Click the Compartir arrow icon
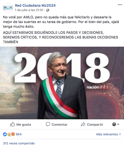Screen dimensions: 124x147 (x=83, y=124)
